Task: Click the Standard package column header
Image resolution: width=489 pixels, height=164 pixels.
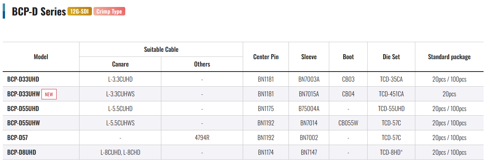Action: [449, 57]
